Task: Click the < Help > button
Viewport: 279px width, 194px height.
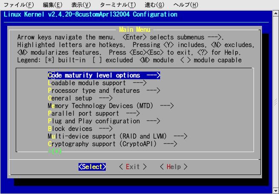Action: pos(174,167)
